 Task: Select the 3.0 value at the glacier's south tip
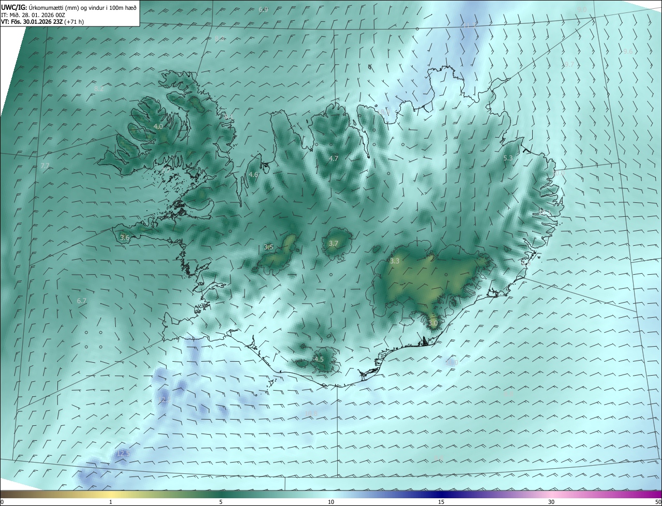coord(433,323)
